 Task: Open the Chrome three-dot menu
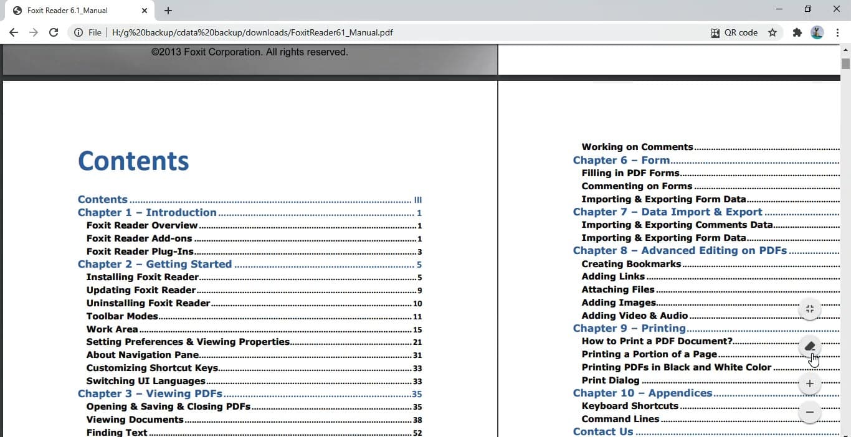(838, 32)
